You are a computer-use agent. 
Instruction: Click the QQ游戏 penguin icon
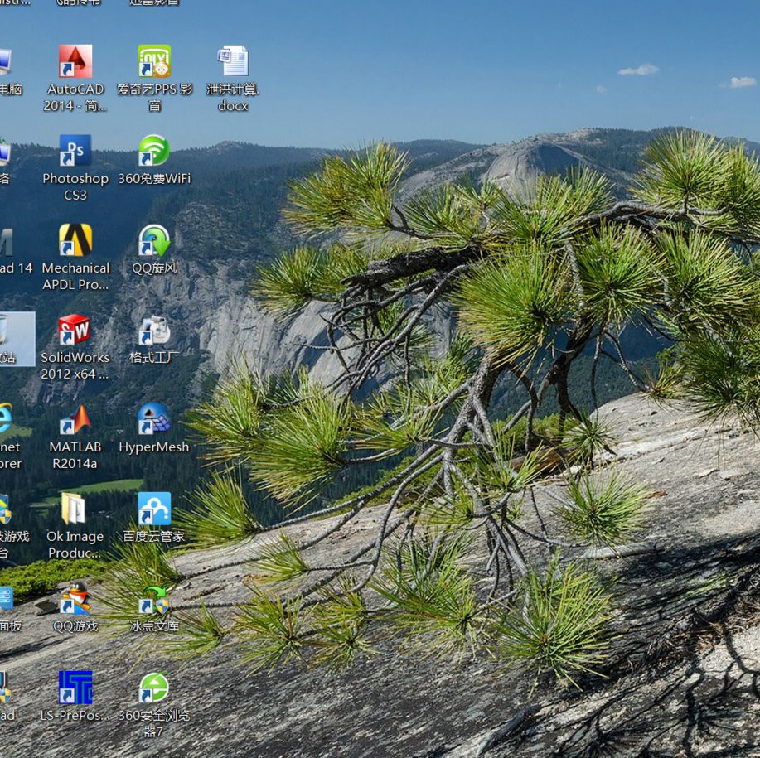point(75,598)
